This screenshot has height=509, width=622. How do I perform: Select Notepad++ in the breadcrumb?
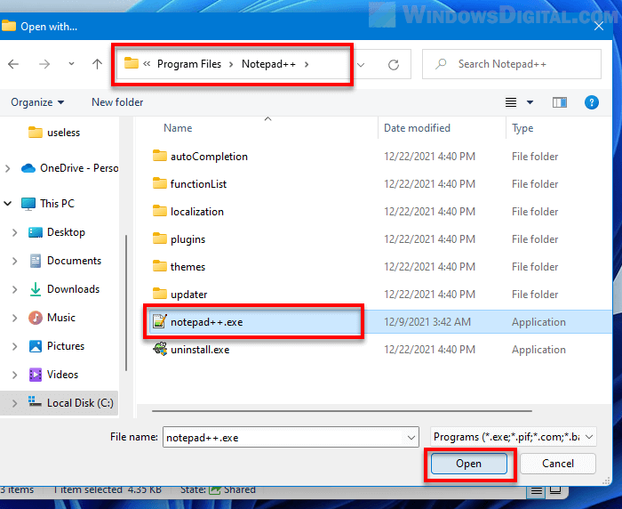268,64
